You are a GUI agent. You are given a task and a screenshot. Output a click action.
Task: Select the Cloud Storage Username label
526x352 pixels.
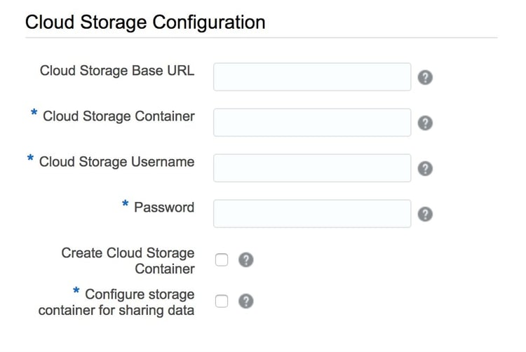pyautogui.click(x=116, y=162)
